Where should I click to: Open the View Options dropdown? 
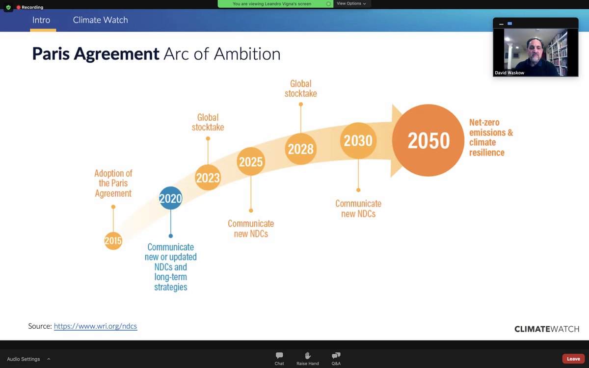(351, 3)
